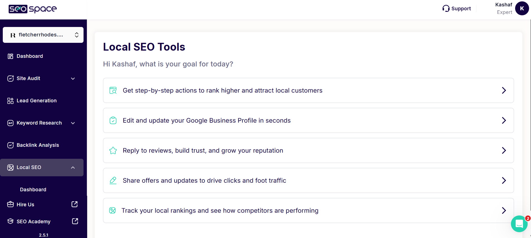Click the SEO Academy external link icon

pyautogui.click(x=75, y=221)
